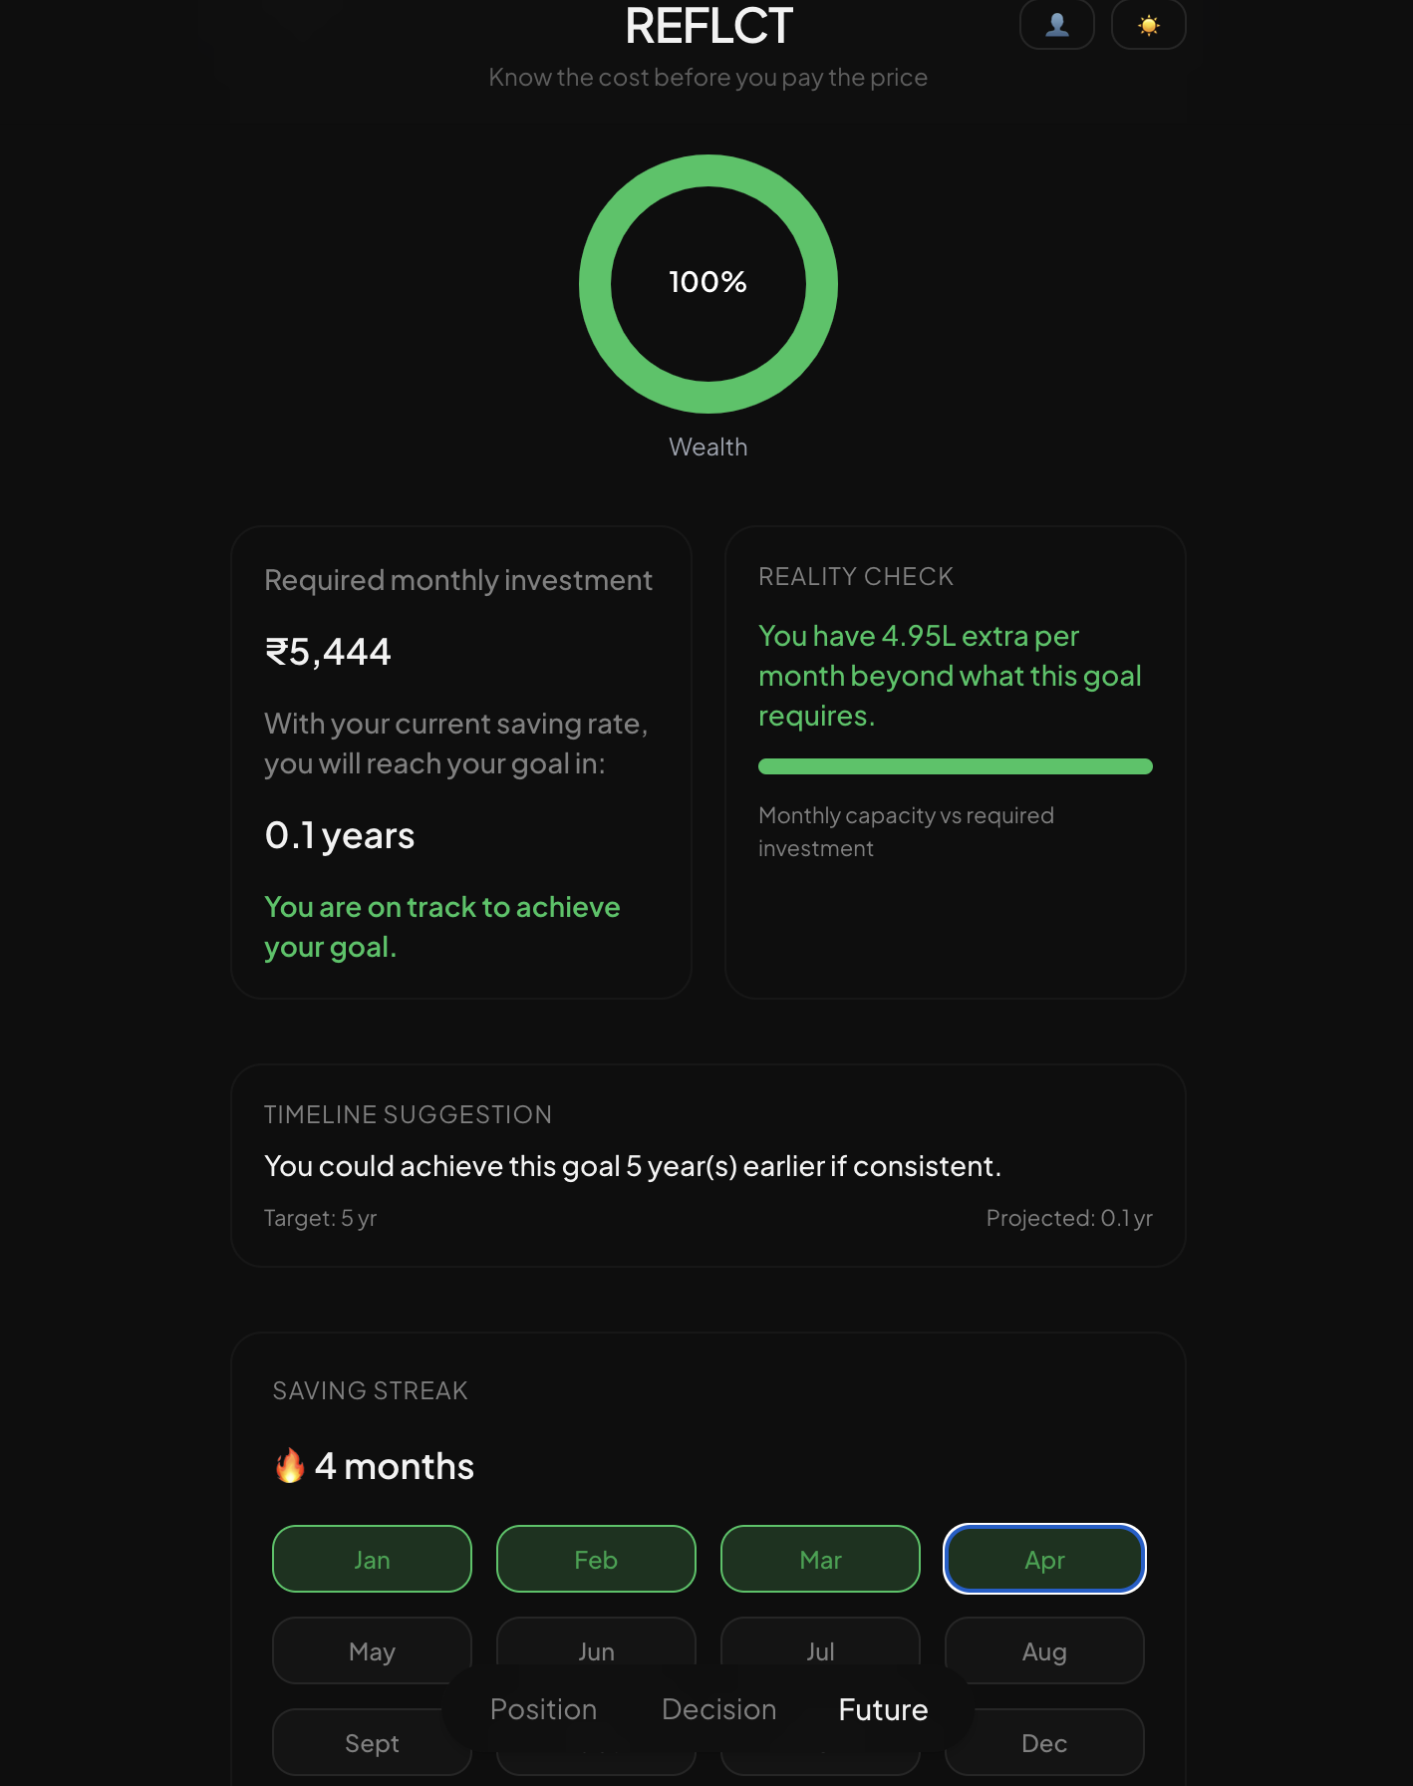Toggle light mode with the sun icon
The image size is (1413, 1786).
point(1148,25)
